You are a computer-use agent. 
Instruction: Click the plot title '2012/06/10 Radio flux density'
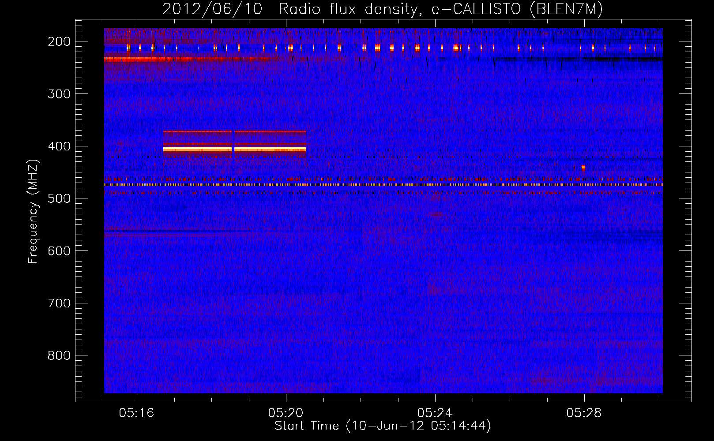click(x=290, y=9)
